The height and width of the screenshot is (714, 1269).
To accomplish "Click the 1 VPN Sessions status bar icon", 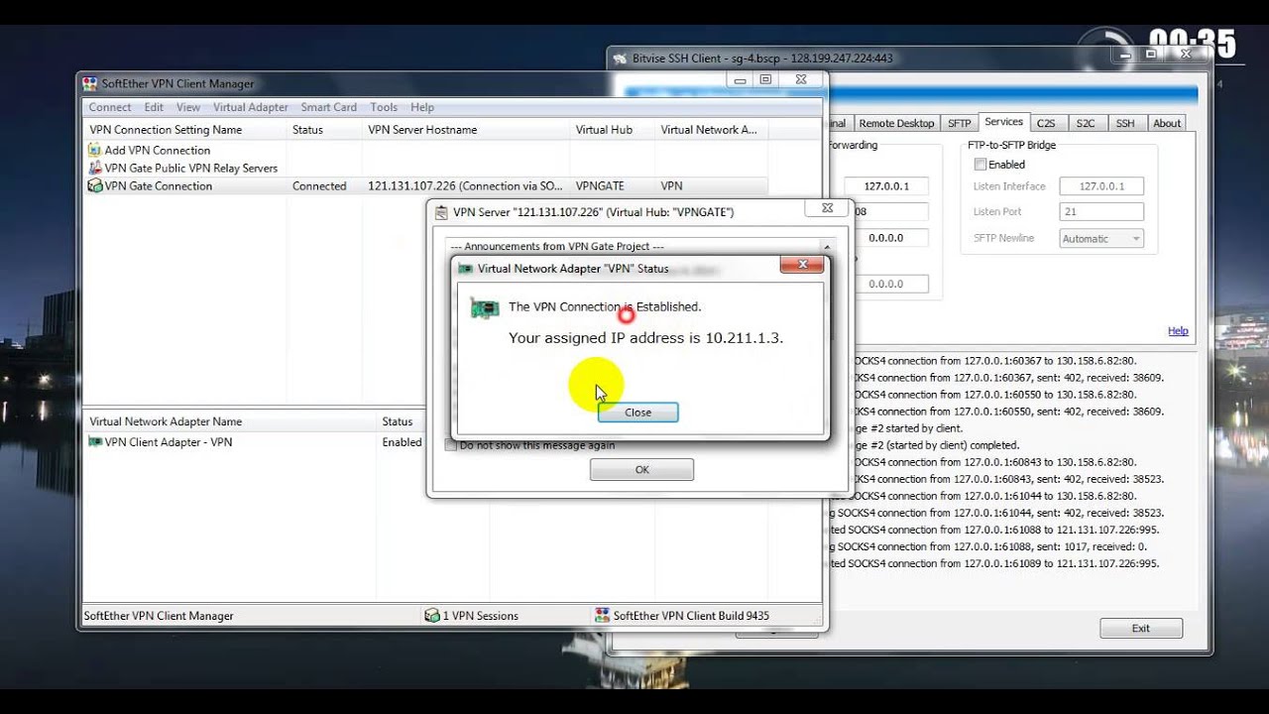I will tap(432, 616).
